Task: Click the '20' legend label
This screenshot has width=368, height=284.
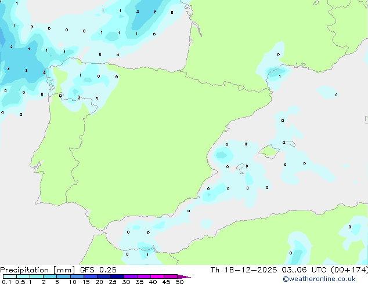Action: click(x=99, y=282)
